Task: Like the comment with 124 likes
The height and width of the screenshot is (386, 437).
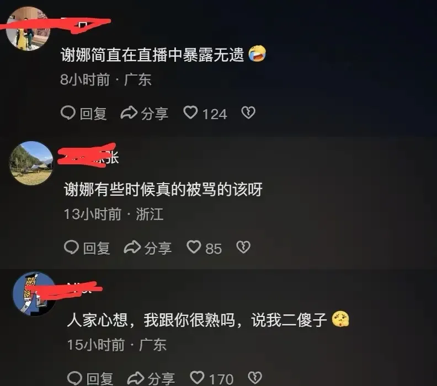Action: (190, 112)
